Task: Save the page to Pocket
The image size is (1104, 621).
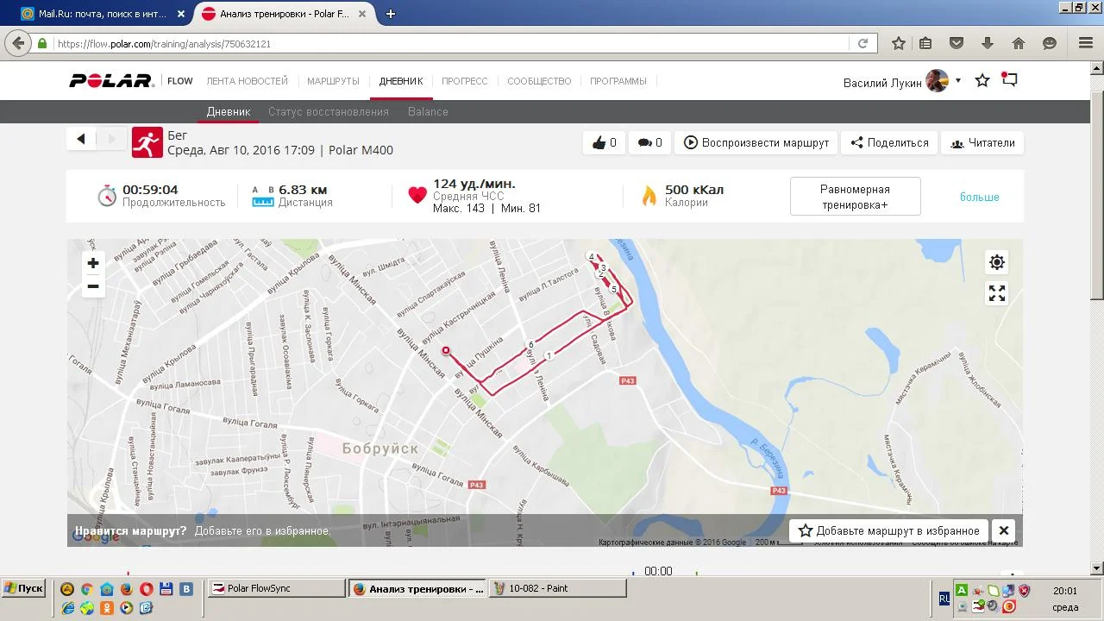Action: (x=957, y=43)
